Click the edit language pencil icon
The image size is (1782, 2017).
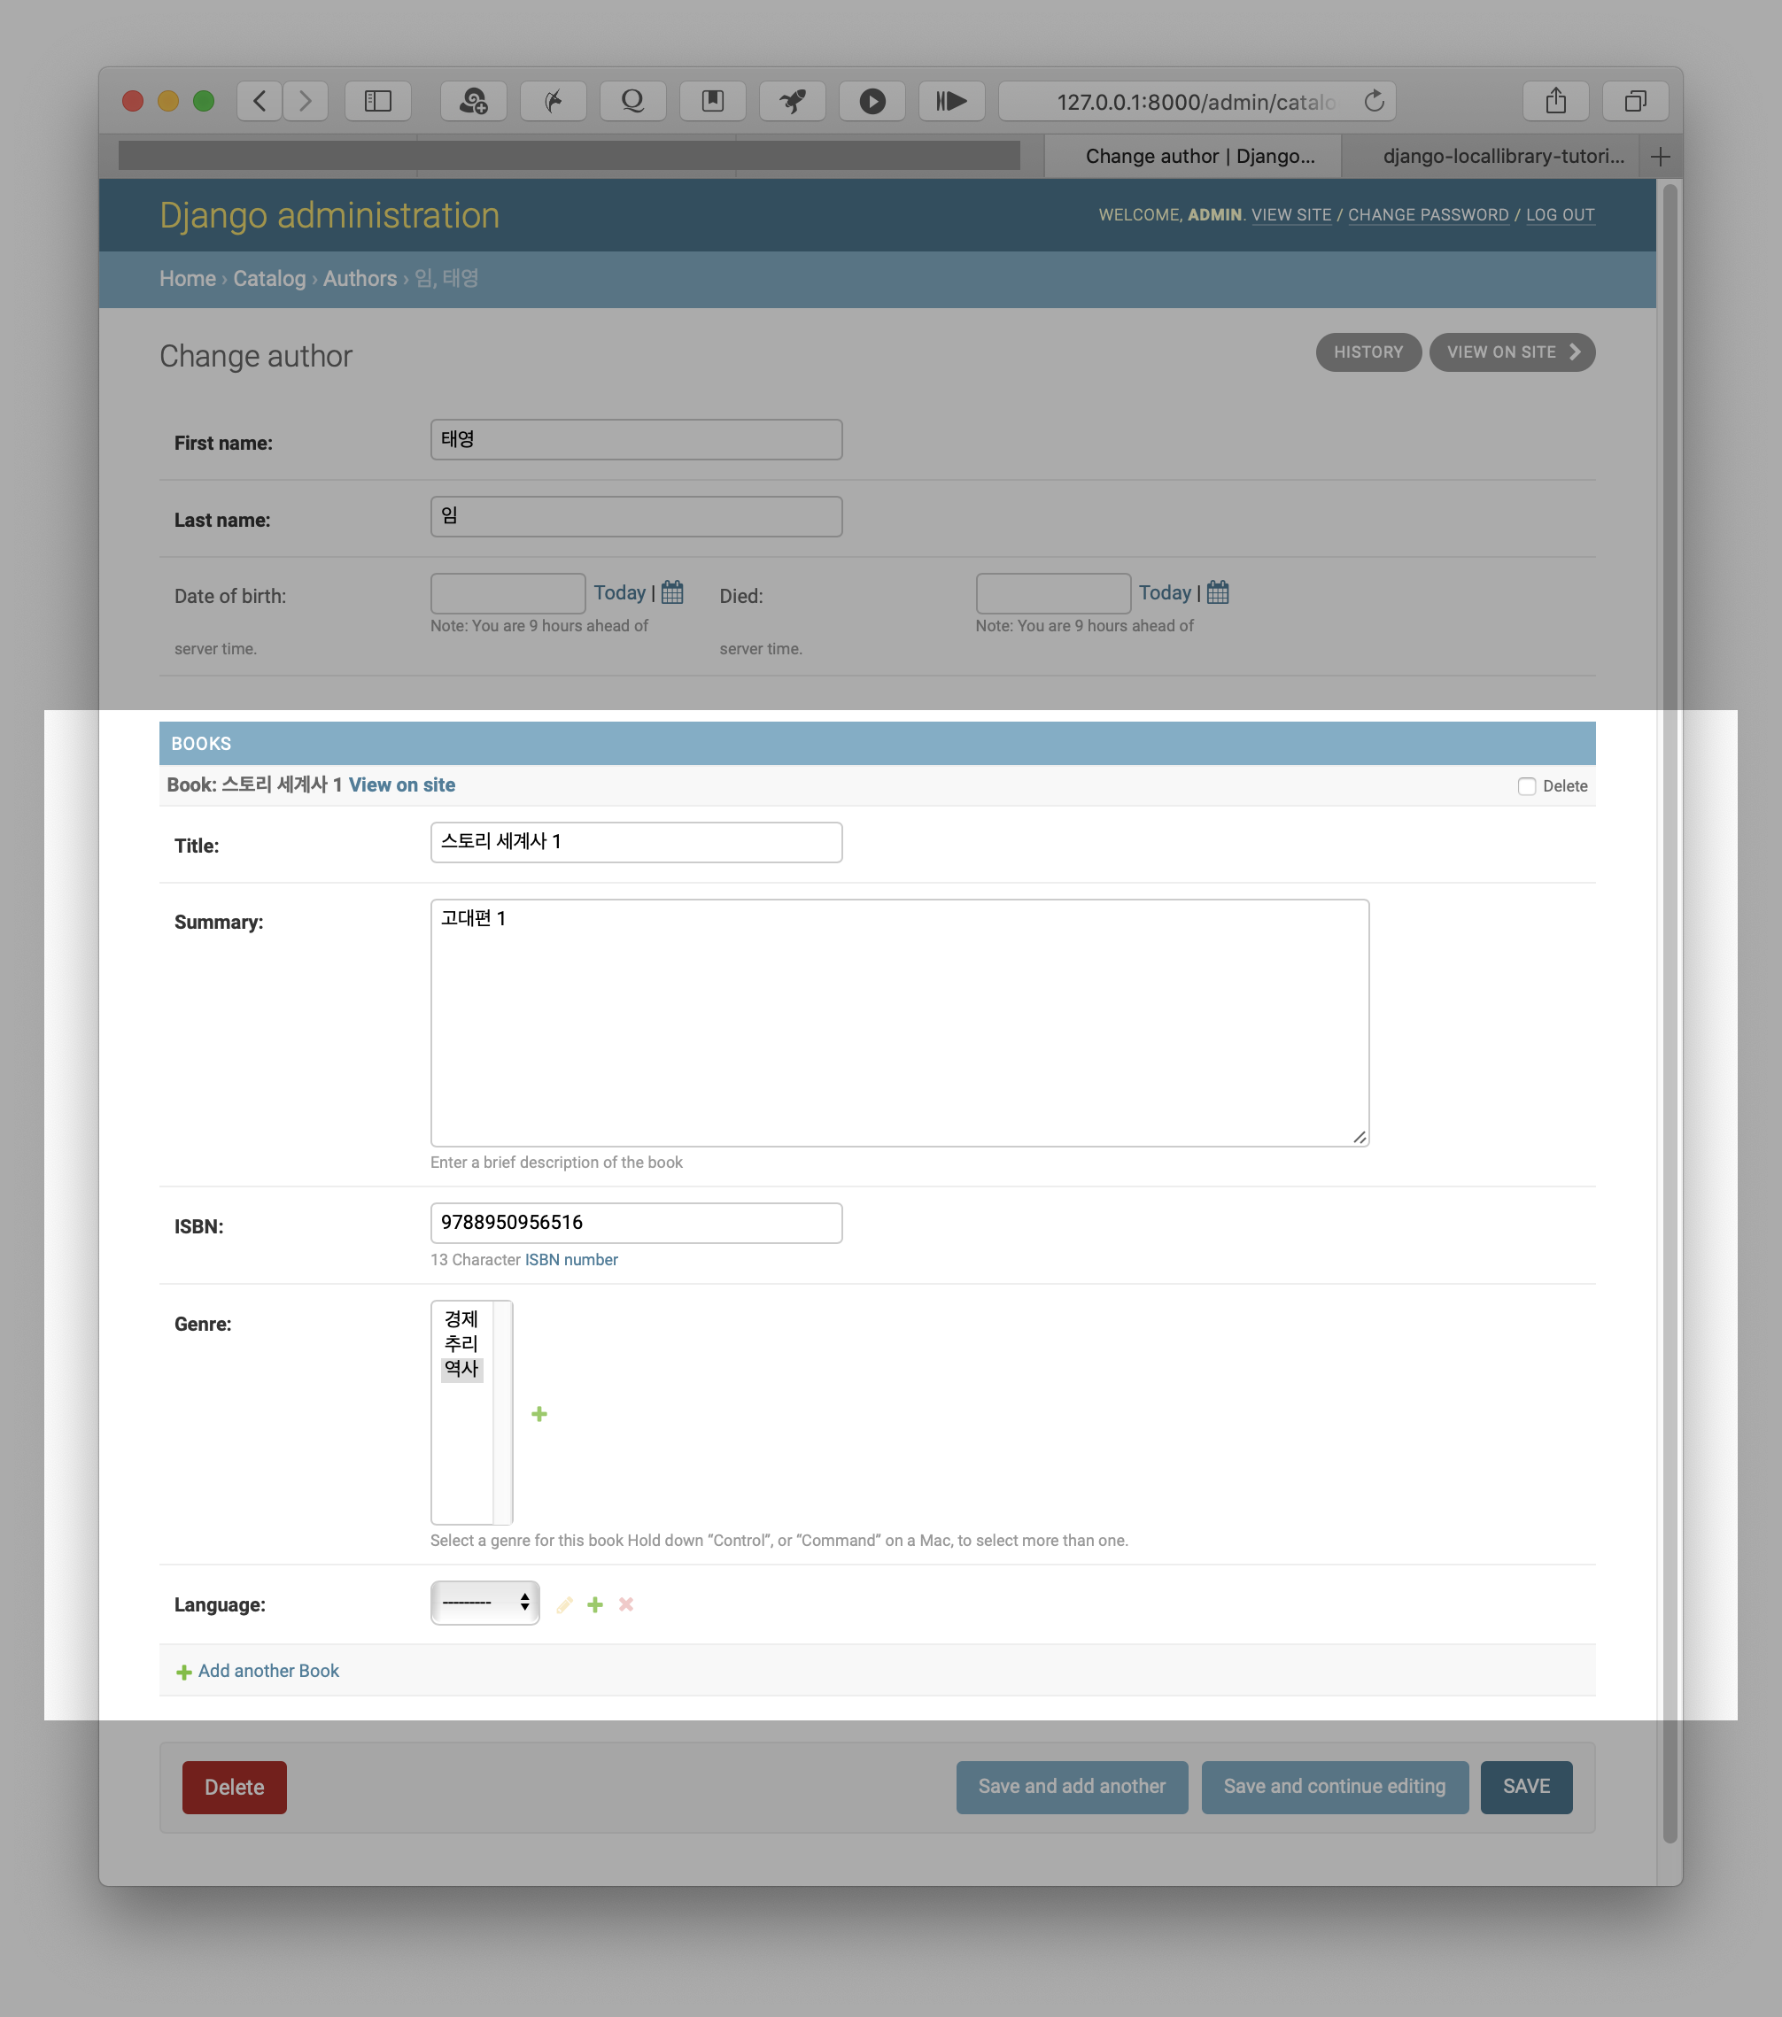coord(565,1604)
